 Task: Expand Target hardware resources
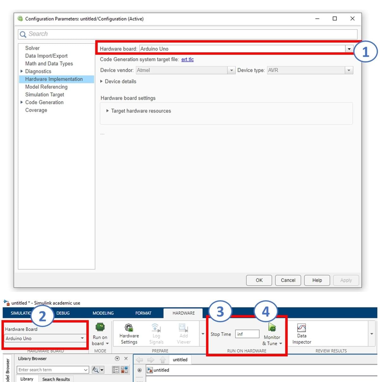pyautogui.click(x=107, y=111)
